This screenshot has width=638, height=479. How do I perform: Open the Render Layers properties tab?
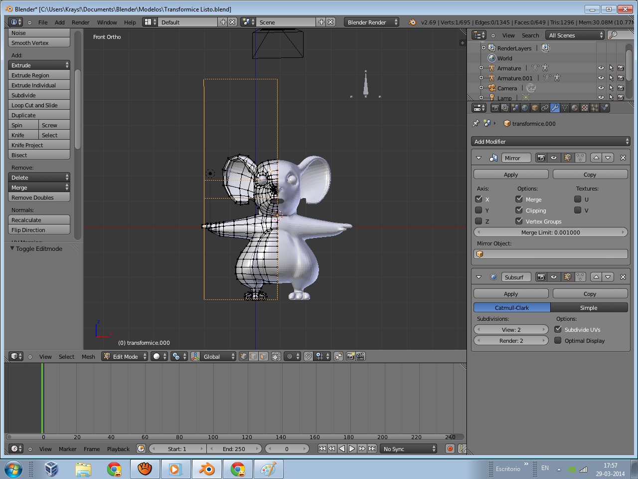pyautogui.click(x=505, y=108)
